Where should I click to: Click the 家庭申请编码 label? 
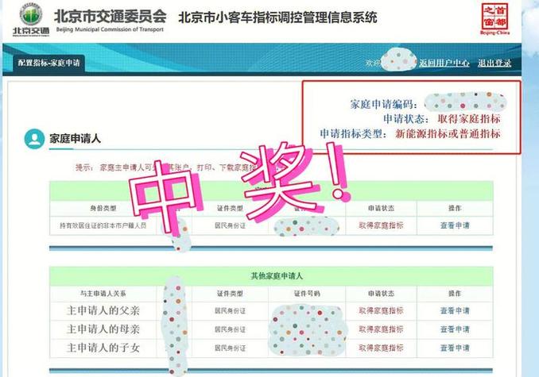[x=384, y=104]
